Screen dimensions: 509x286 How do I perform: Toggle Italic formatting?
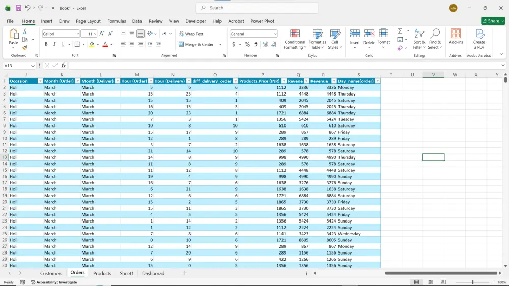tap(54, 44)
